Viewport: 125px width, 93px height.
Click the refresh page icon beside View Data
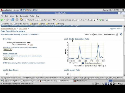(121, 34)
